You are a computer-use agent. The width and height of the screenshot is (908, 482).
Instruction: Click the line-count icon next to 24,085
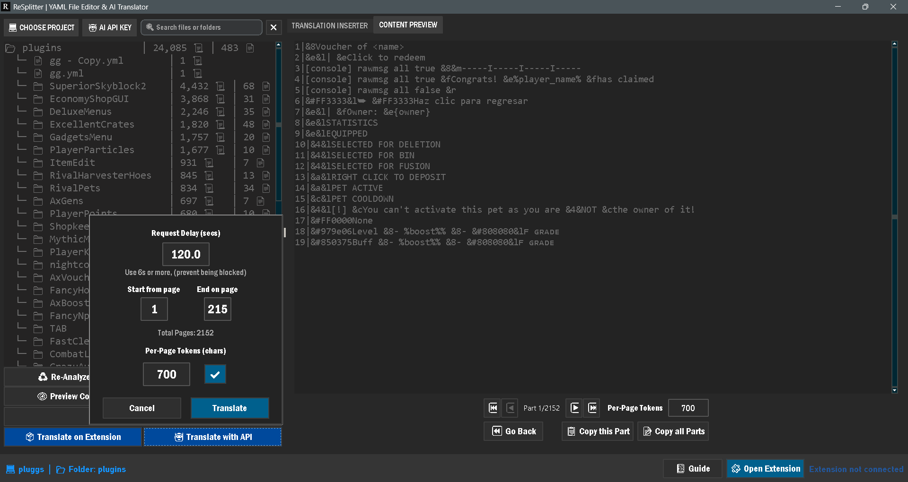[x=199, y=48]
